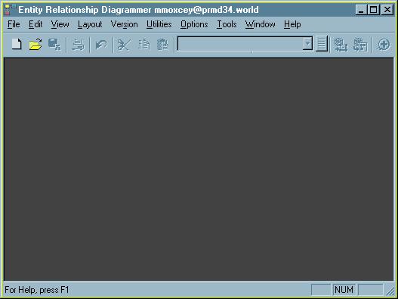The width and height of the screenshot is (398, 299).
Task: Open the View menu
Action: click(x=60, y=24)
